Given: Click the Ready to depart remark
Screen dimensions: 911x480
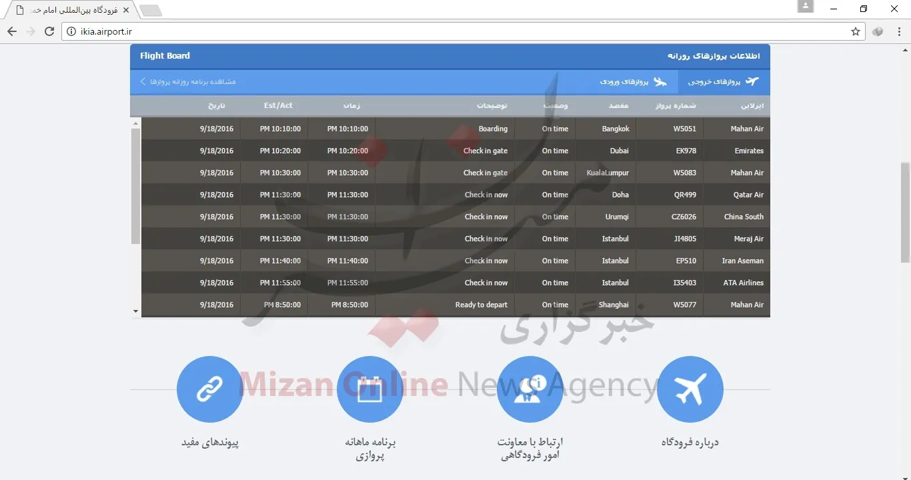Looking at the screenshot, I should coord(482,305).
